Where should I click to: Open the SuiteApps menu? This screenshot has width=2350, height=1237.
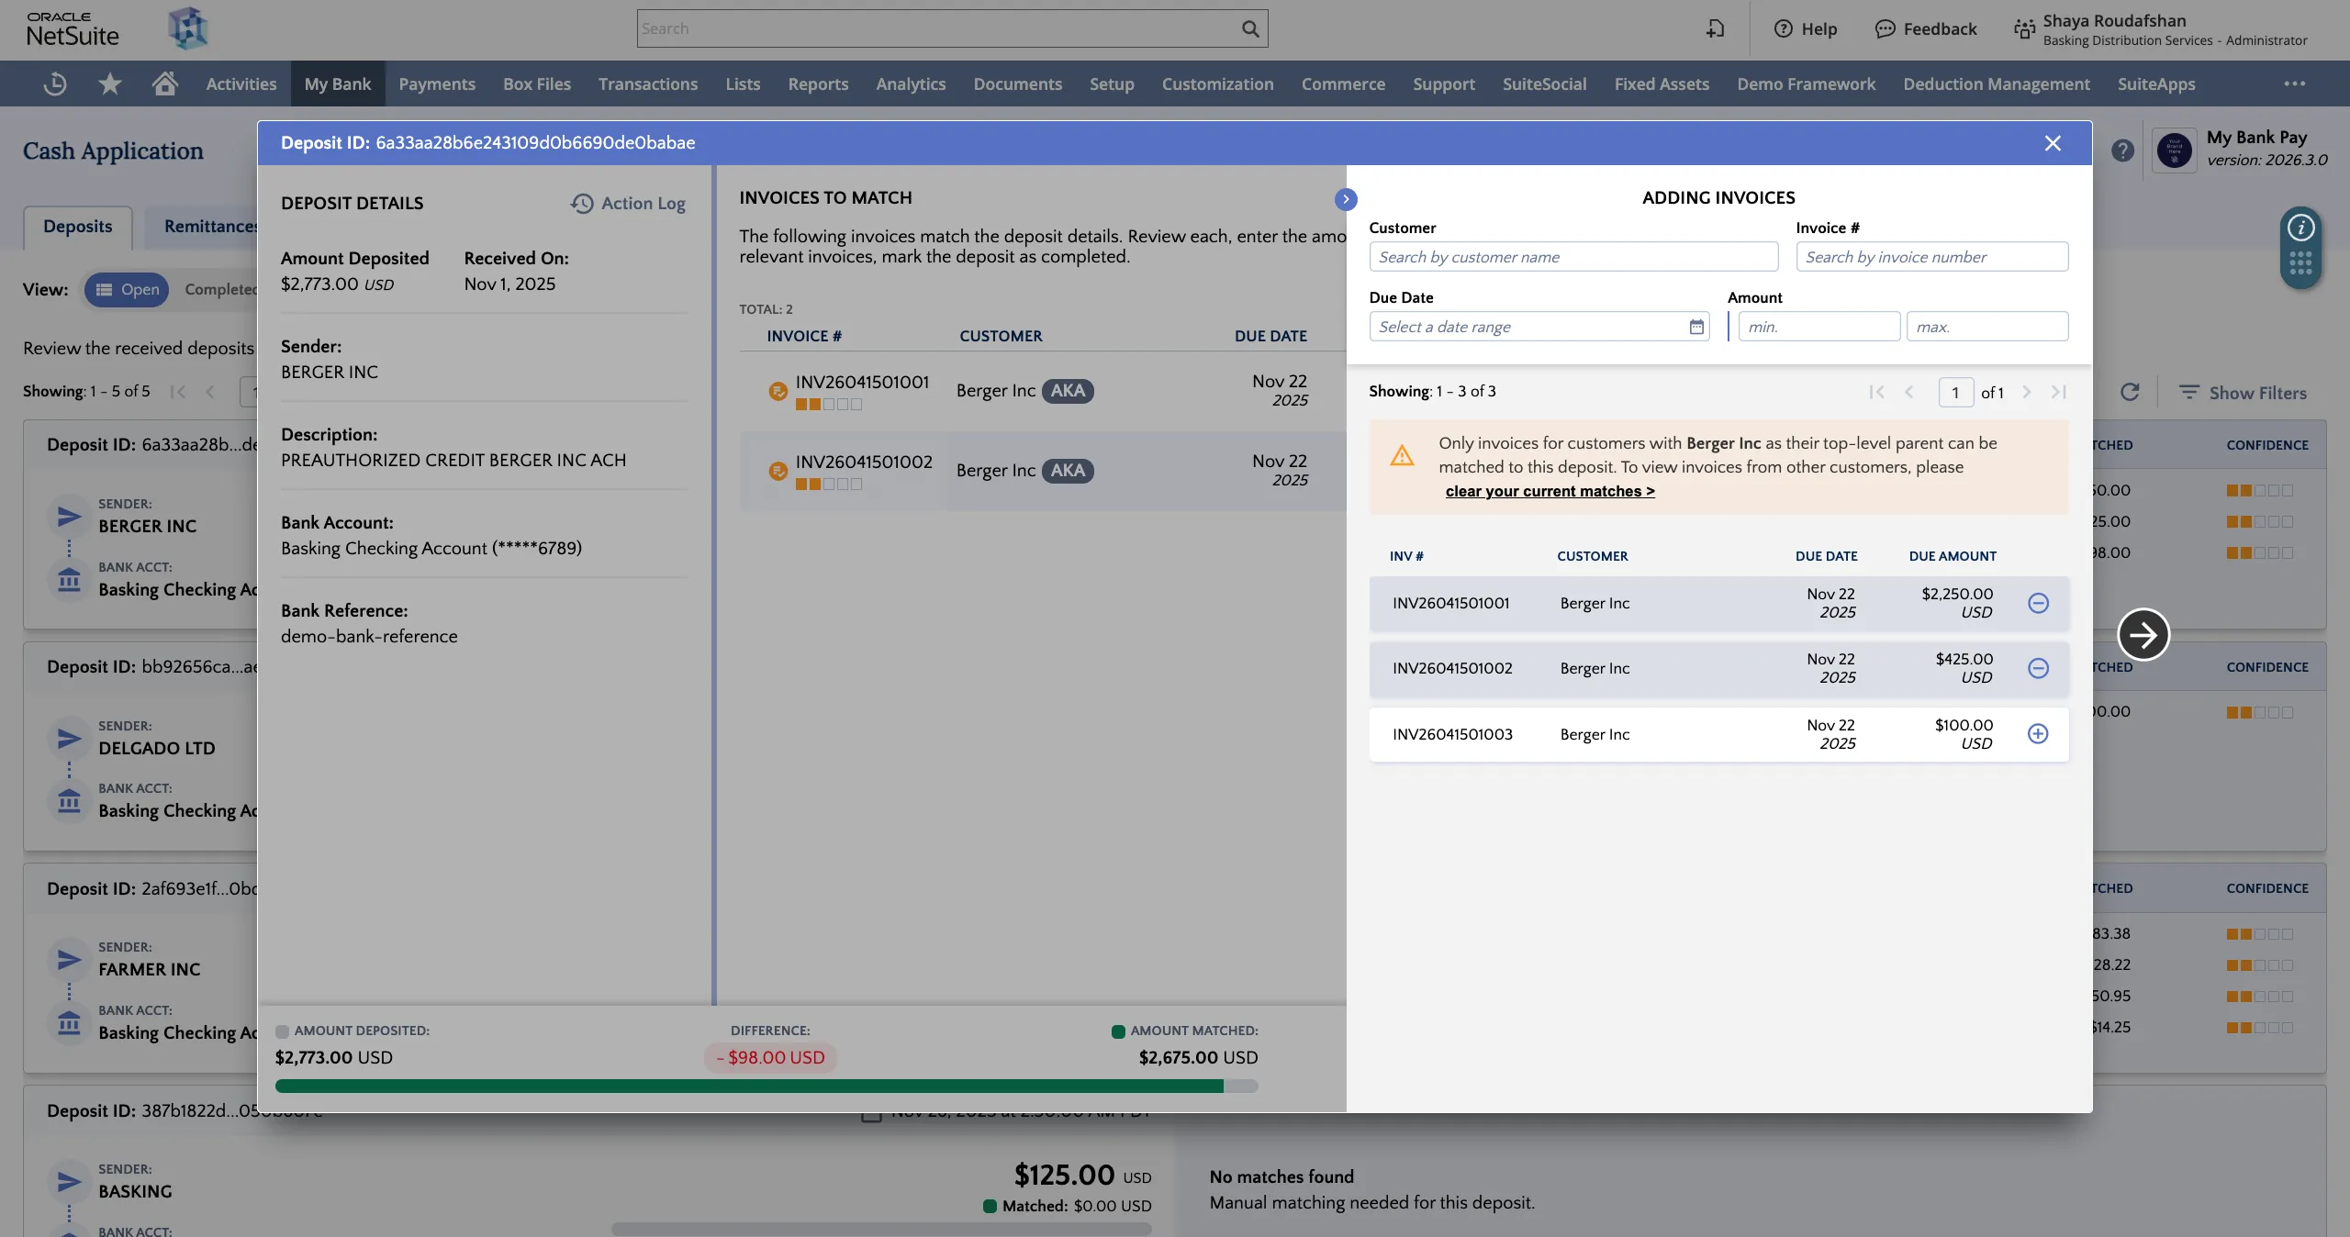2156,84
